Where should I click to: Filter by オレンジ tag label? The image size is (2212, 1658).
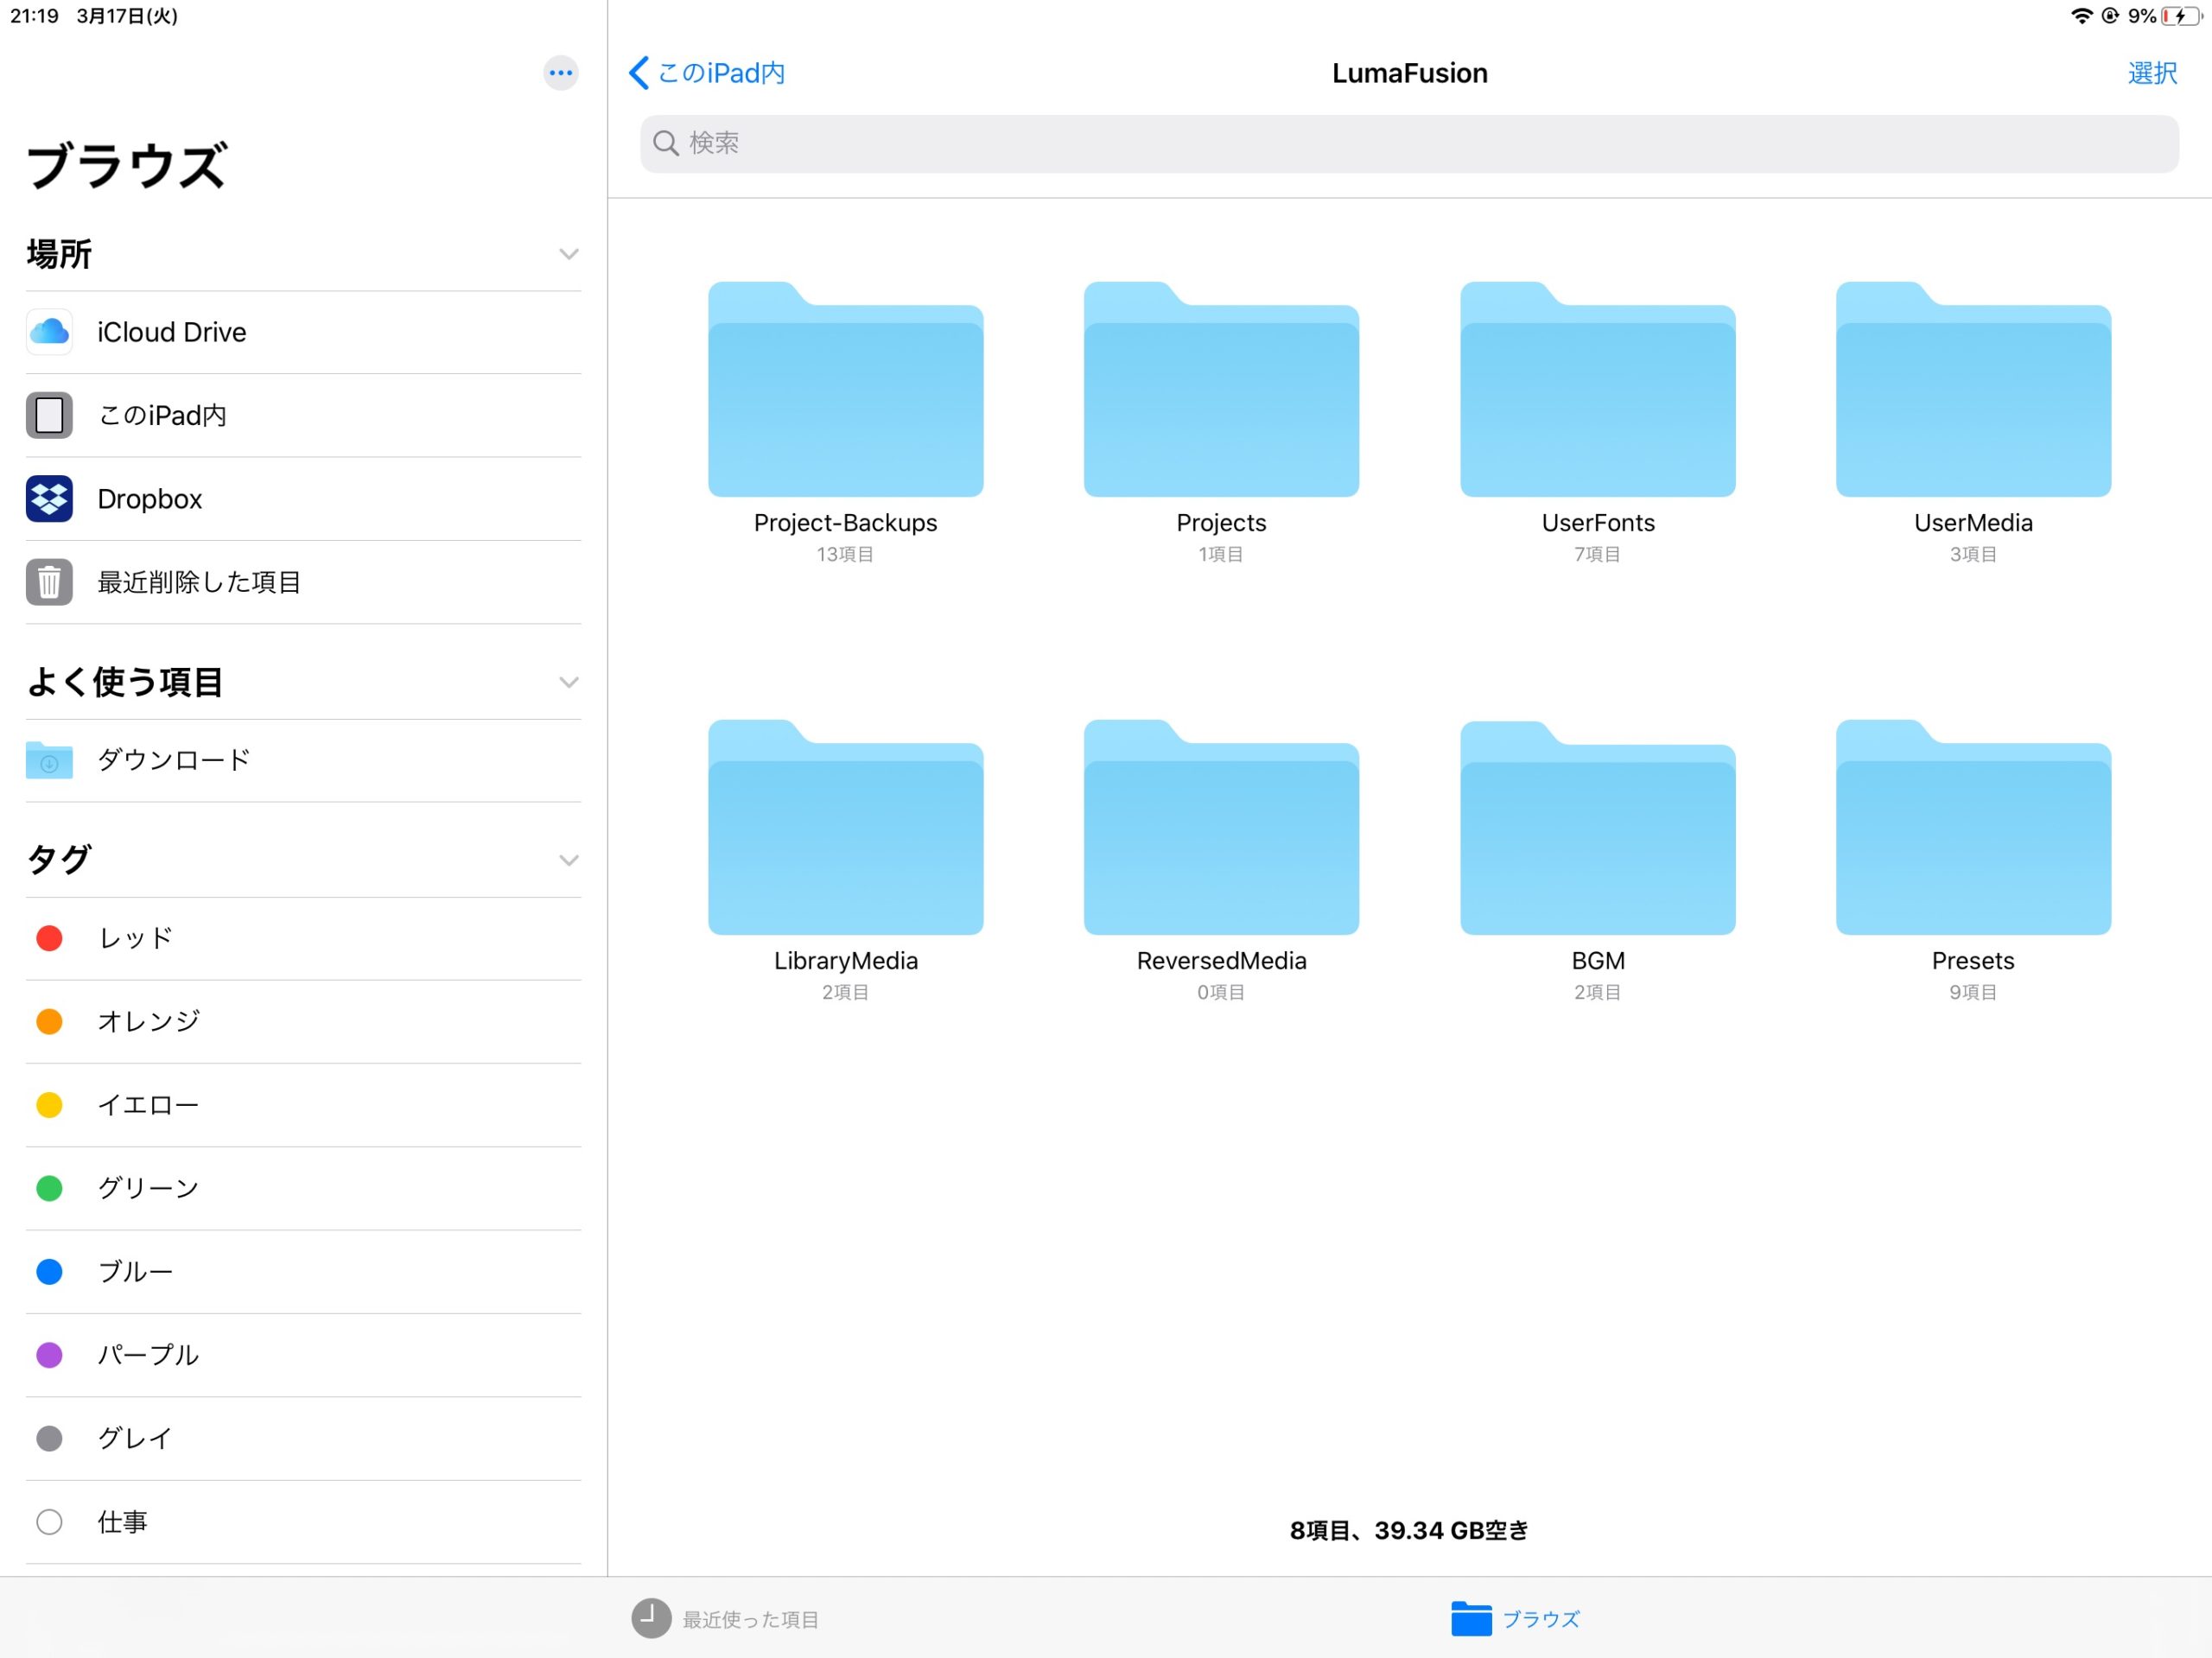148,1021
